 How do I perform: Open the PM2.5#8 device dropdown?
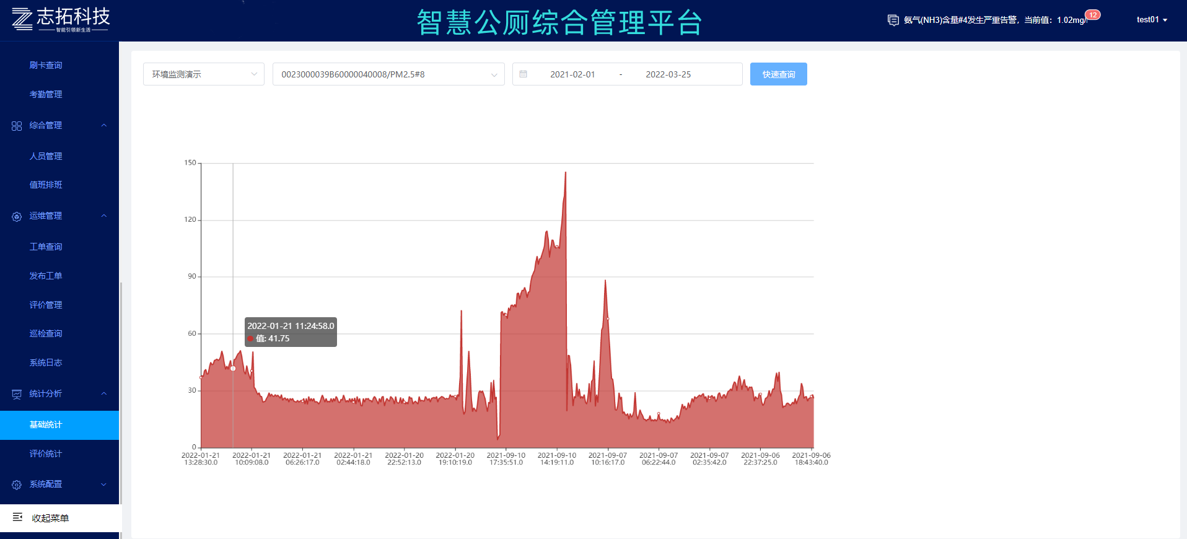click(388, 74)
